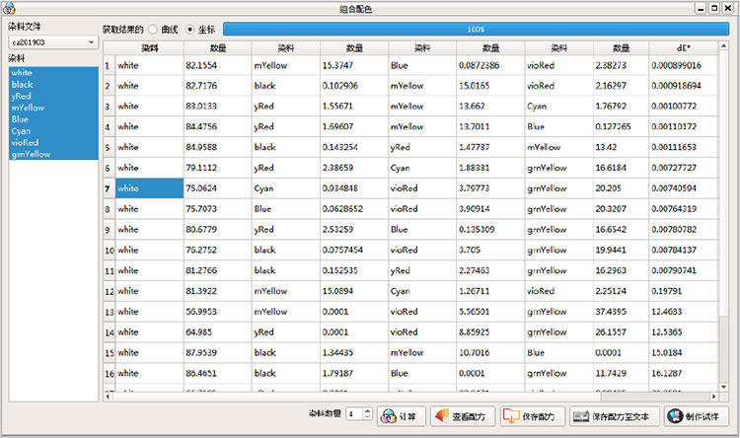Click the 保存配方 save recipe button
This screenshot has width=740, height=438.
[x=532, y=416]
